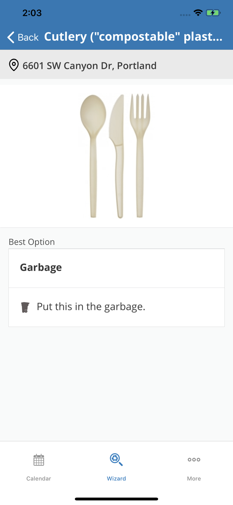Tap the compostable cutlery product photo

coord(116,155)
